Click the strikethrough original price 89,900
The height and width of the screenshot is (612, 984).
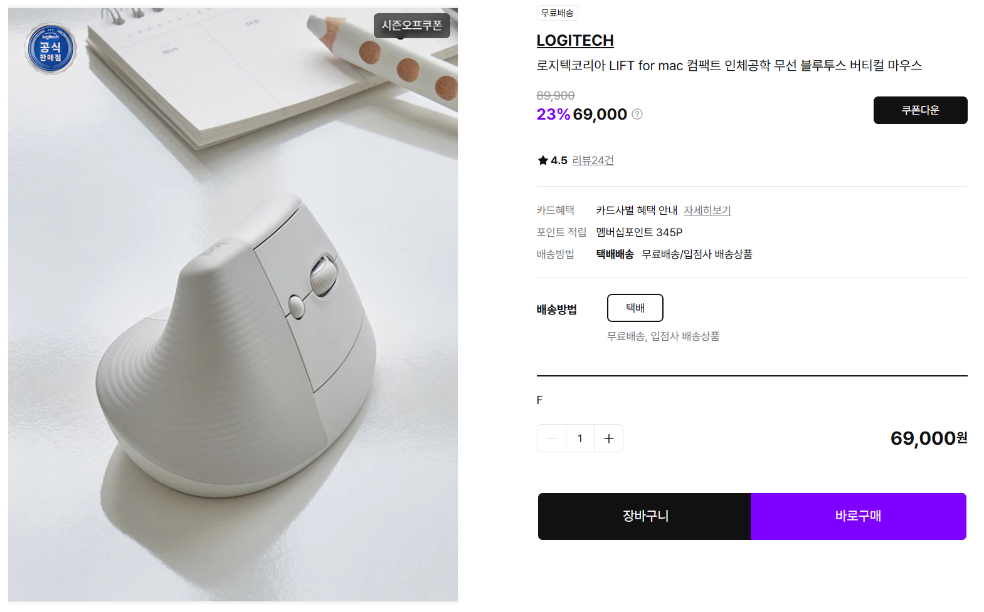point(555,95)
